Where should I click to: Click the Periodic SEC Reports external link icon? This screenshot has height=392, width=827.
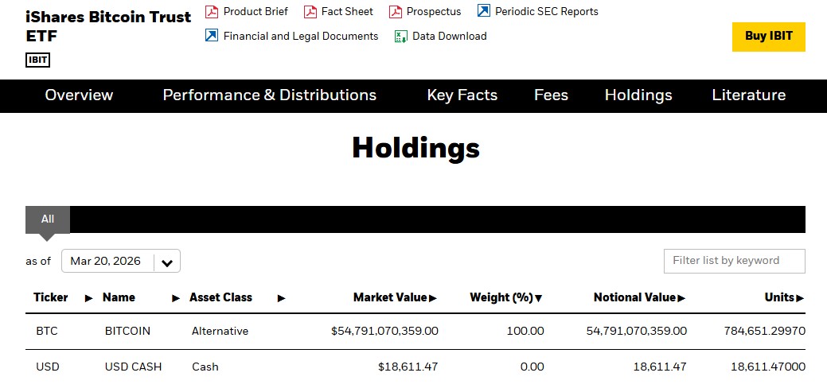tap(483, 11)
